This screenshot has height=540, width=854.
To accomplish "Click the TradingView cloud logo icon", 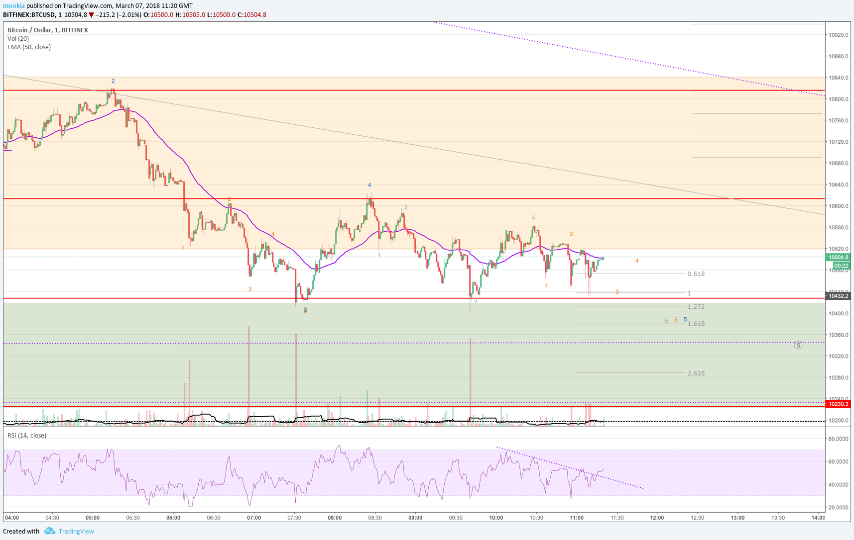I will [x=49, y=531].
